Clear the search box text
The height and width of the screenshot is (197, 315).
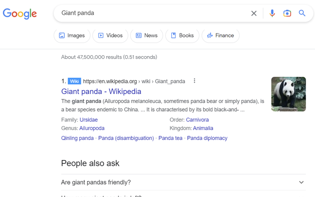254,13
